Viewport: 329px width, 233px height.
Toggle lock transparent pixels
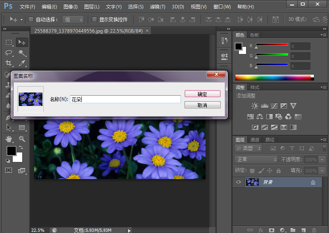click(252, 171)
